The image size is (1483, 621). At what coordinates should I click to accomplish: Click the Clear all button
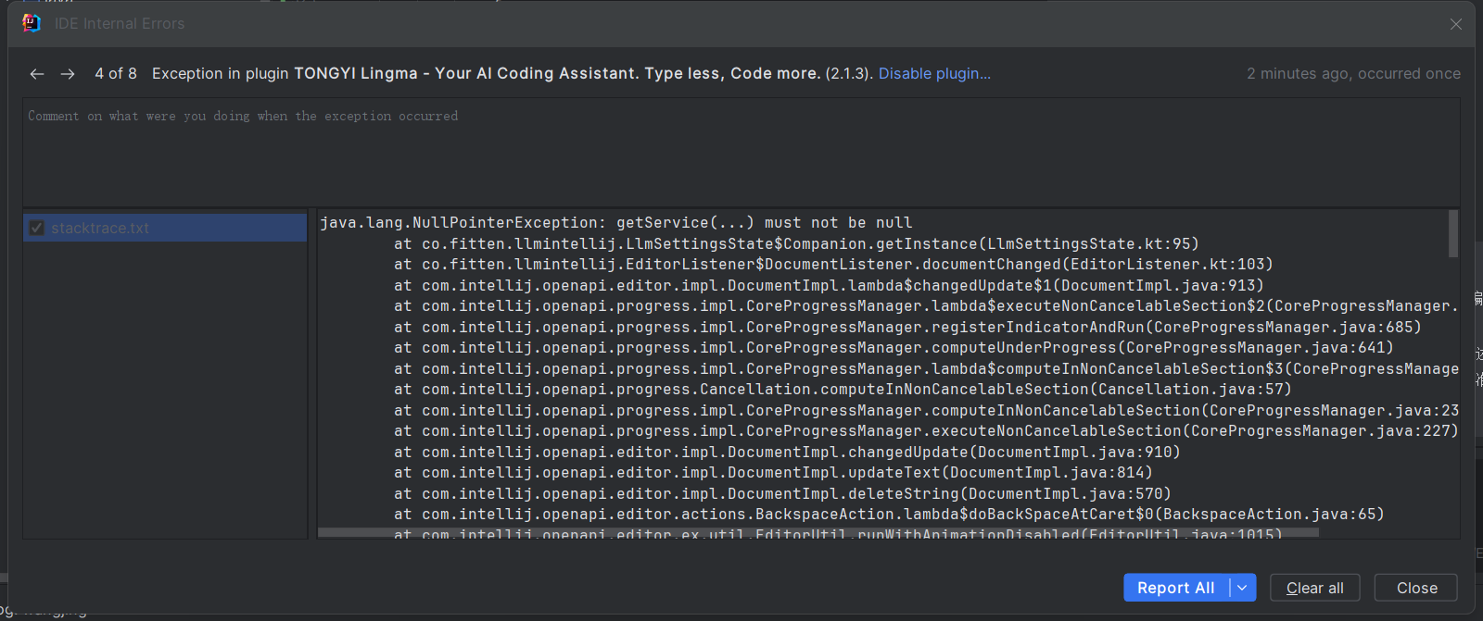tap(1314, 588)
